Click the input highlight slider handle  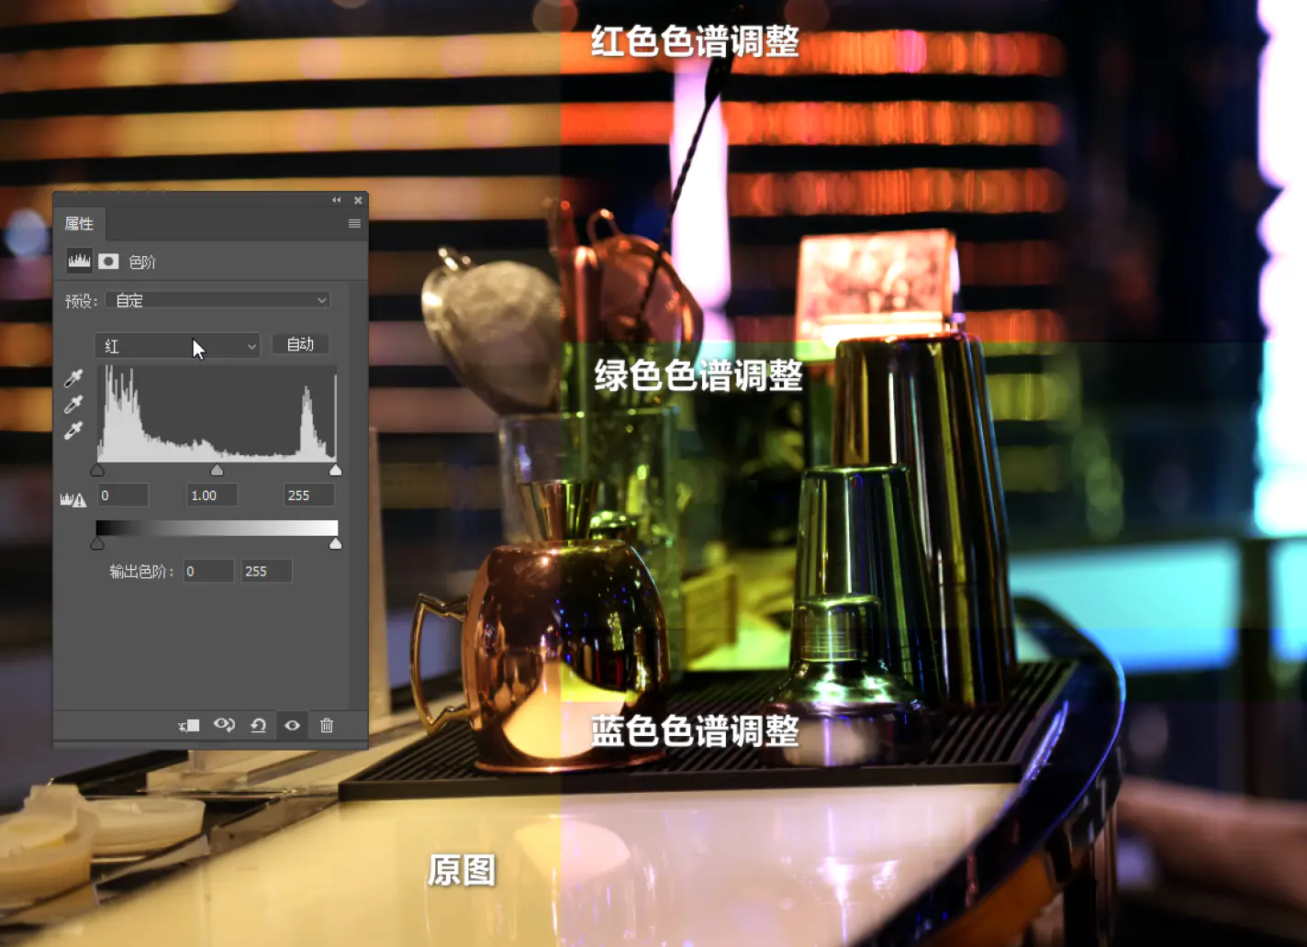336,470
